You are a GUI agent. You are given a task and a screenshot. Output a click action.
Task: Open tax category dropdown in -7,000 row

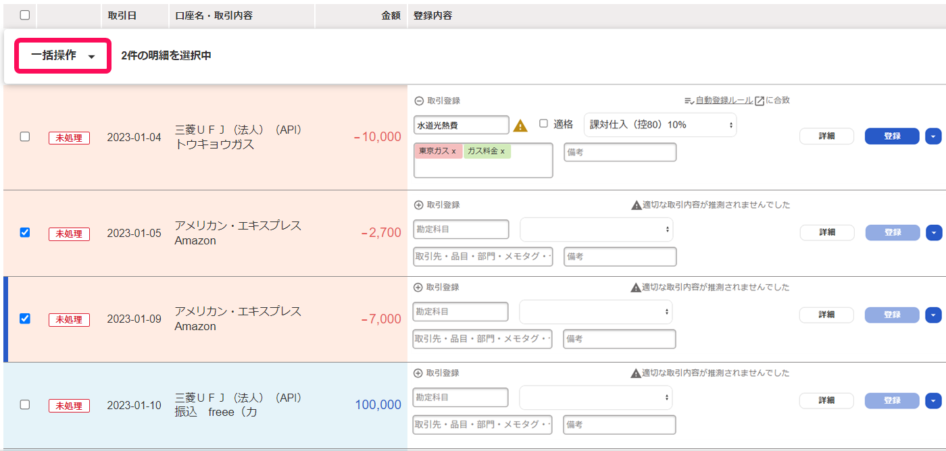(x=596, y=312)
